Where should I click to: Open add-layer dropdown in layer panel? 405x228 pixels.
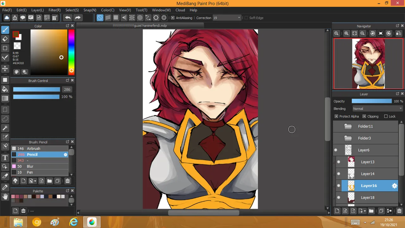(x=362, y=211)
